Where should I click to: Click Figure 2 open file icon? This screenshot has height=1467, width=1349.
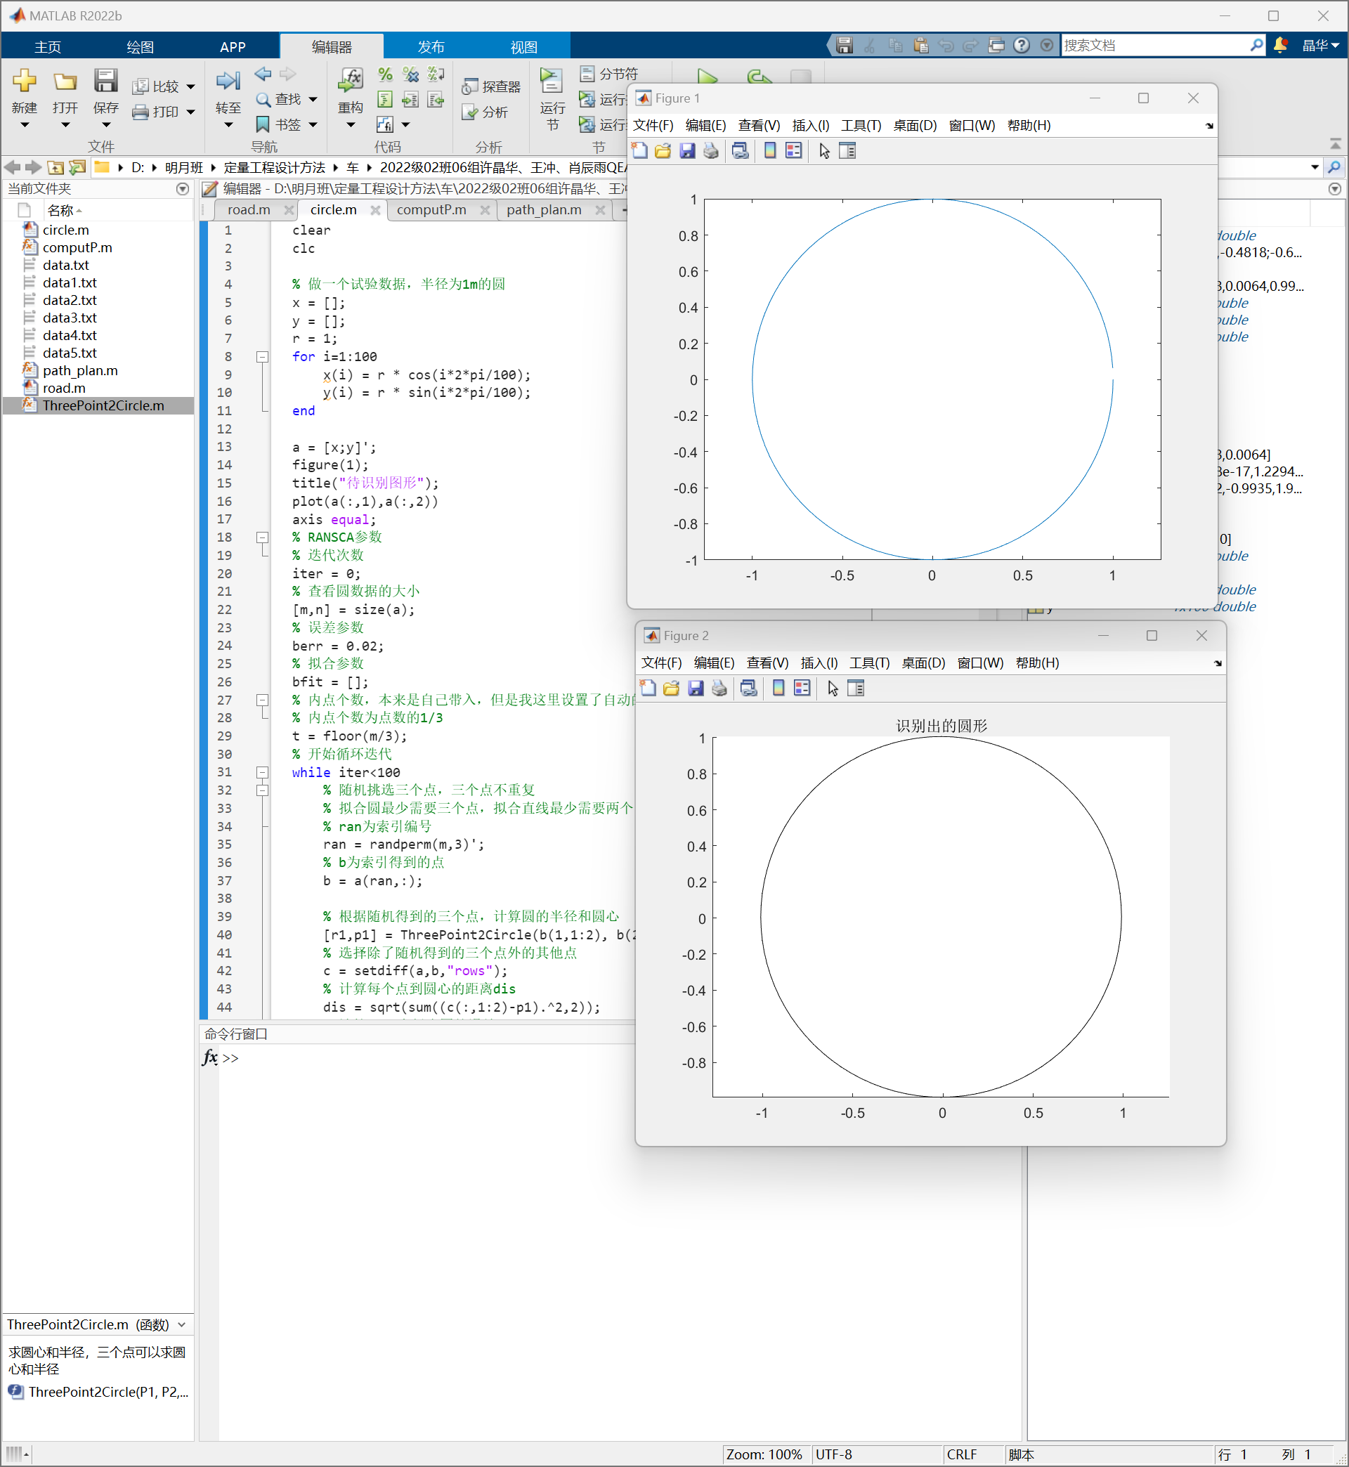pyautogui.click(x=672, y=689)
